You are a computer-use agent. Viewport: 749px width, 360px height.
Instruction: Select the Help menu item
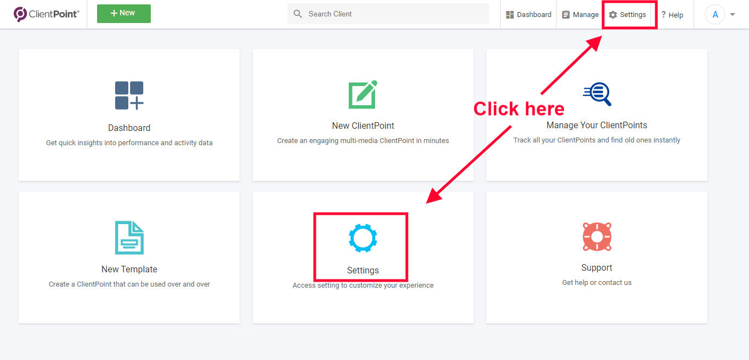coord(672,14)
